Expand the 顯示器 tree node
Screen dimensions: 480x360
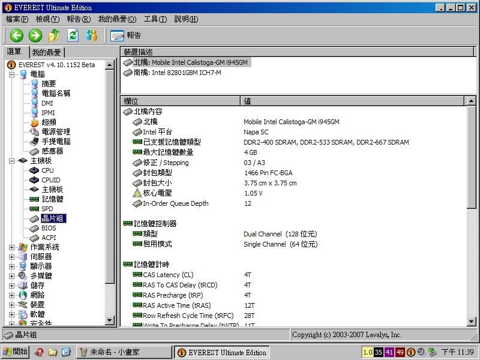[x=11, y=266]
